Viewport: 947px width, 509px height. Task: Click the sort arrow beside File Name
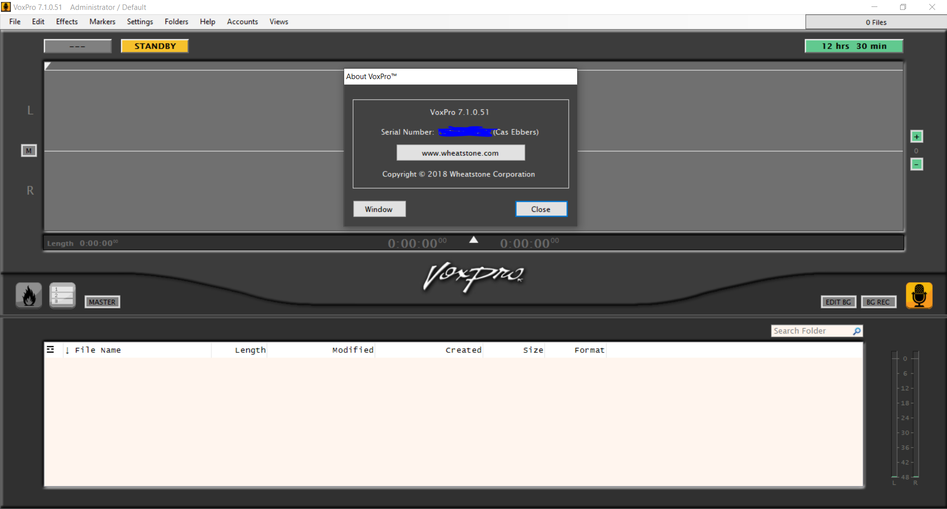point(67,350)
